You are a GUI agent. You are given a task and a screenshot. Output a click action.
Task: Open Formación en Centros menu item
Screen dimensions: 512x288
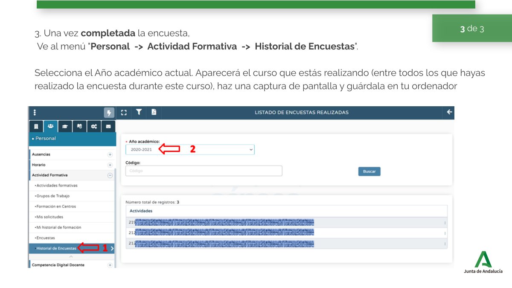click(72, 207)
